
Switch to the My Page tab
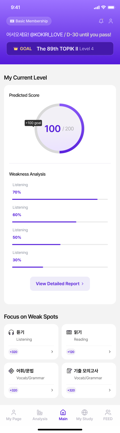[13, 415]
